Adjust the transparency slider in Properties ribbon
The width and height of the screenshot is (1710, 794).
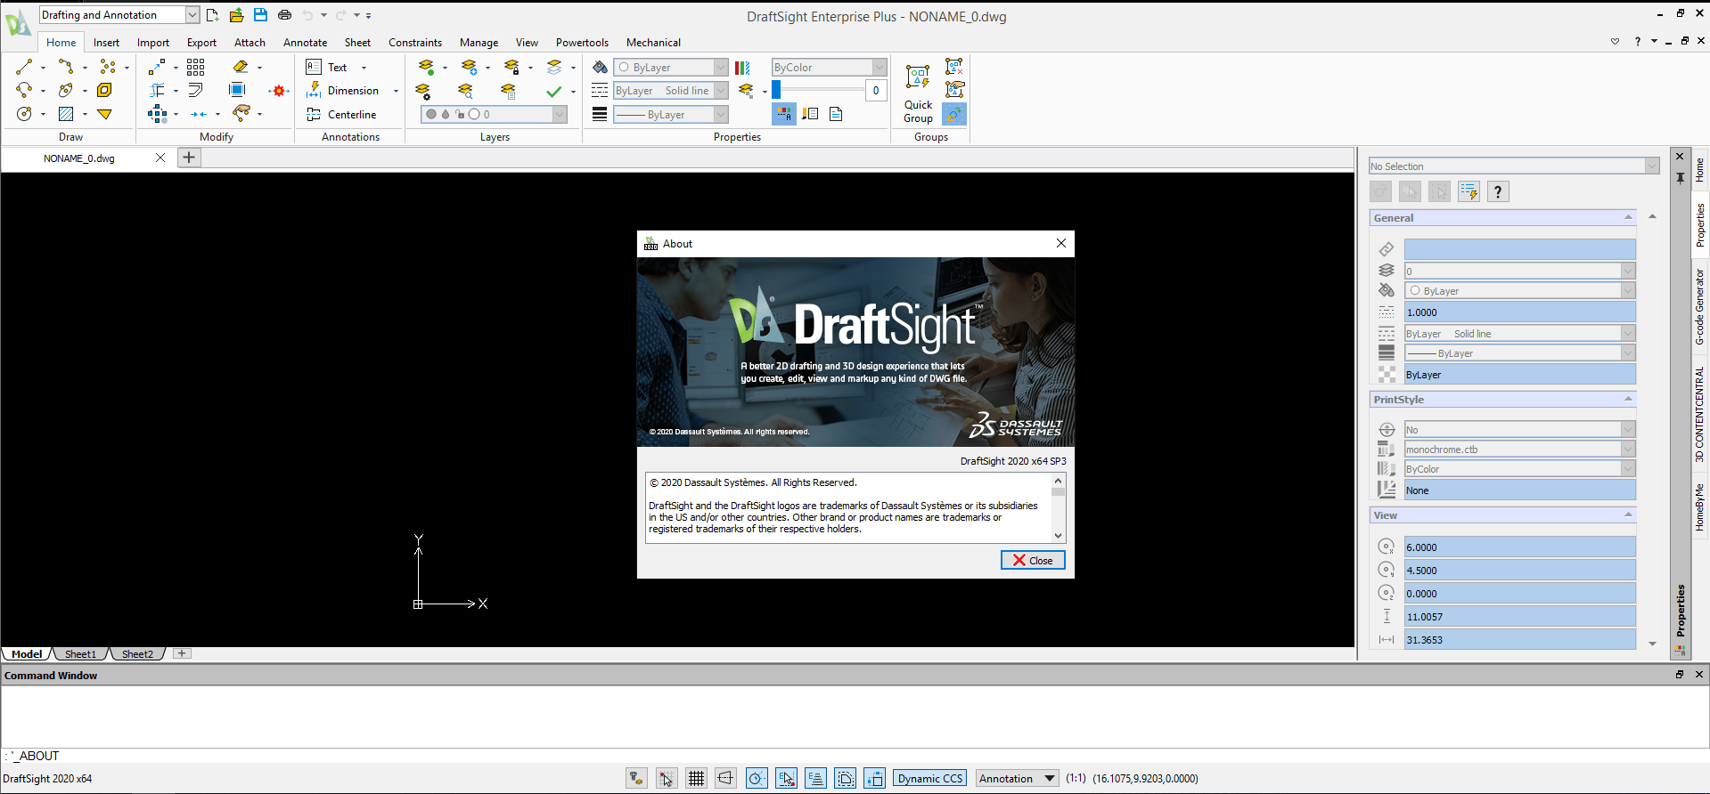point(818,90)
